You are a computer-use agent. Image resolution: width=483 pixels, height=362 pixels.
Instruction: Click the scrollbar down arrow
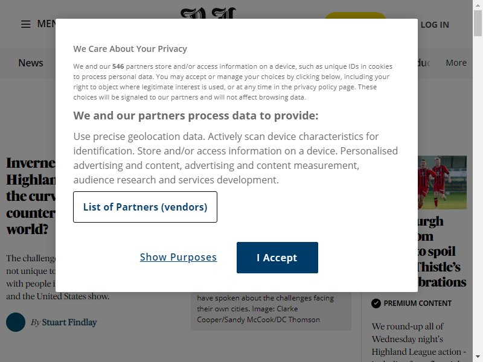pyautogui.click(x=478, y=357)
